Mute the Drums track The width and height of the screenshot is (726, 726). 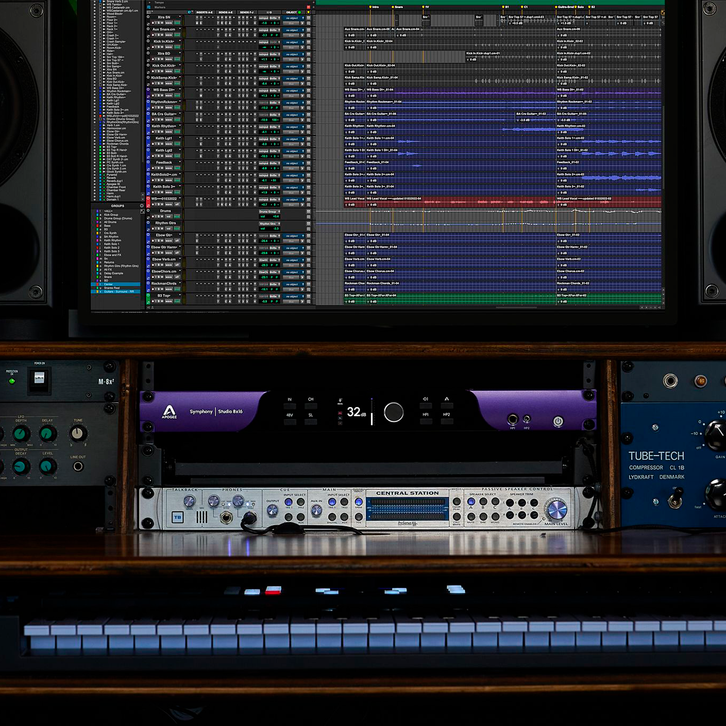(x=162, y=216)
